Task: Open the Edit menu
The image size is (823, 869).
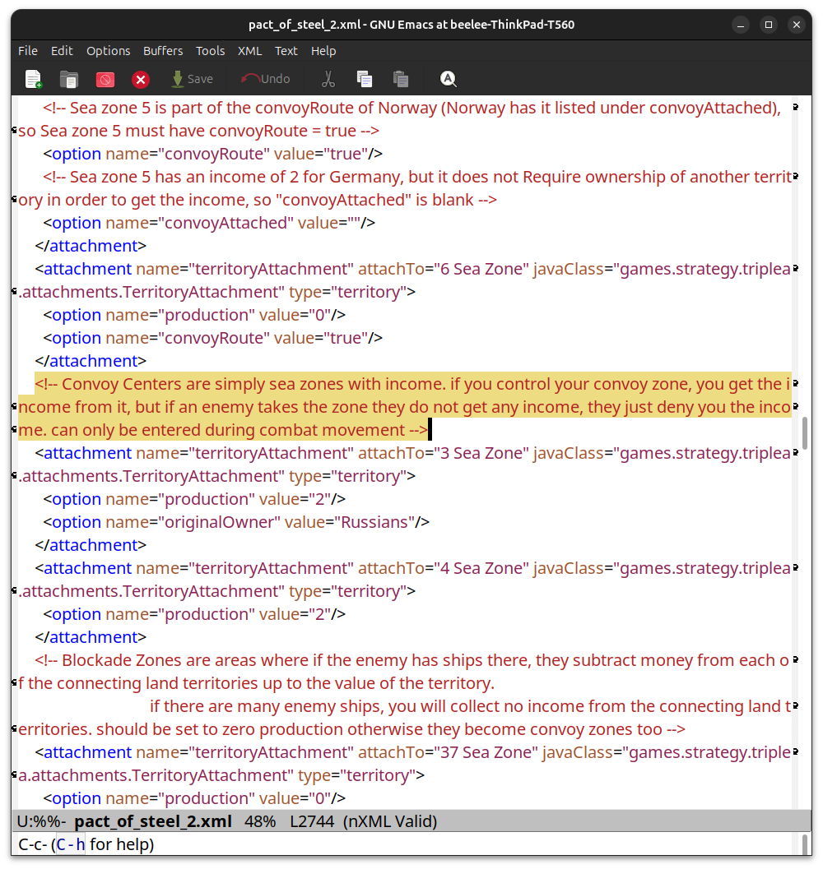Action: [x=62, y=51]
